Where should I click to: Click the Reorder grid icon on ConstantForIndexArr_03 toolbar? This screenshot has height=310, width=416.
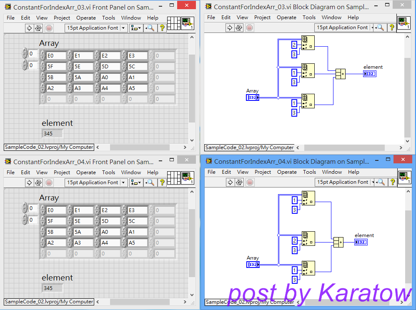click(x=174, y=23)
